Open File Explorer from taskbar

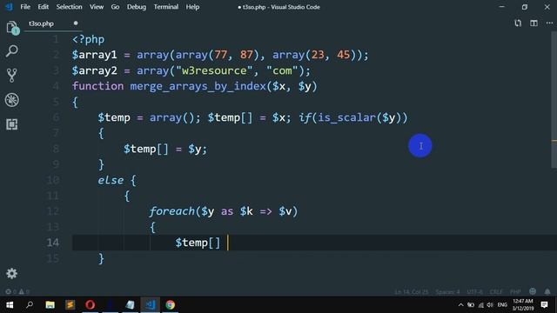point(50,305)
